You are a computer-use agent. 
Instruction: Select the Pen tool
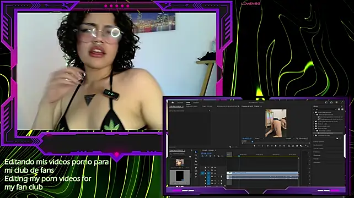click(x=196, y=168)
